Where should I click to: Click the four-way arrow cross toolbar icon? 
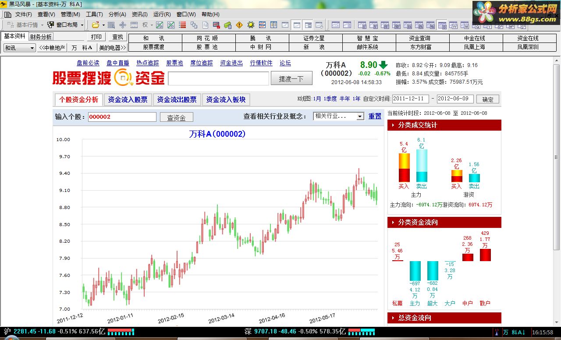(x=123, y=25)
